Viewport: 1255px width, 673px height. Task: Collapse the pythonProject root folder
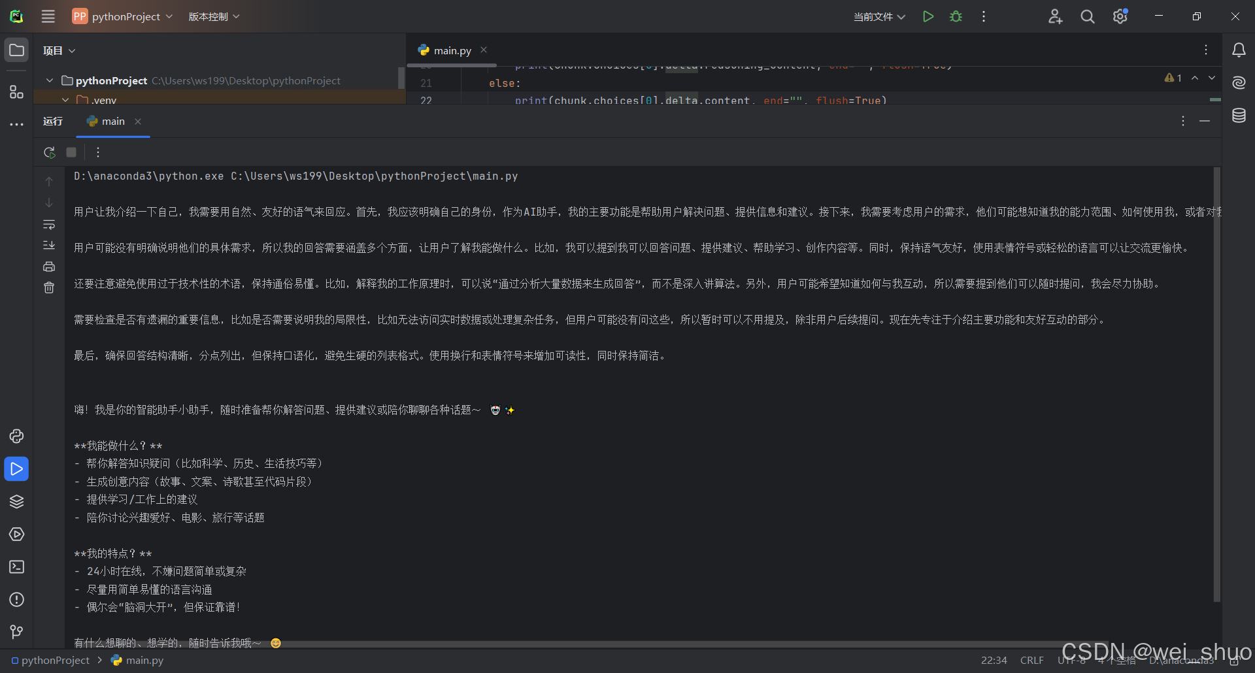click(x=50, y=80)
